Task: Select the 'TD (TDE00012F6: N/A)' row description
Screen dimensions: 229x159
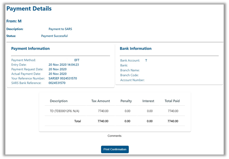Action: point(64,111)
